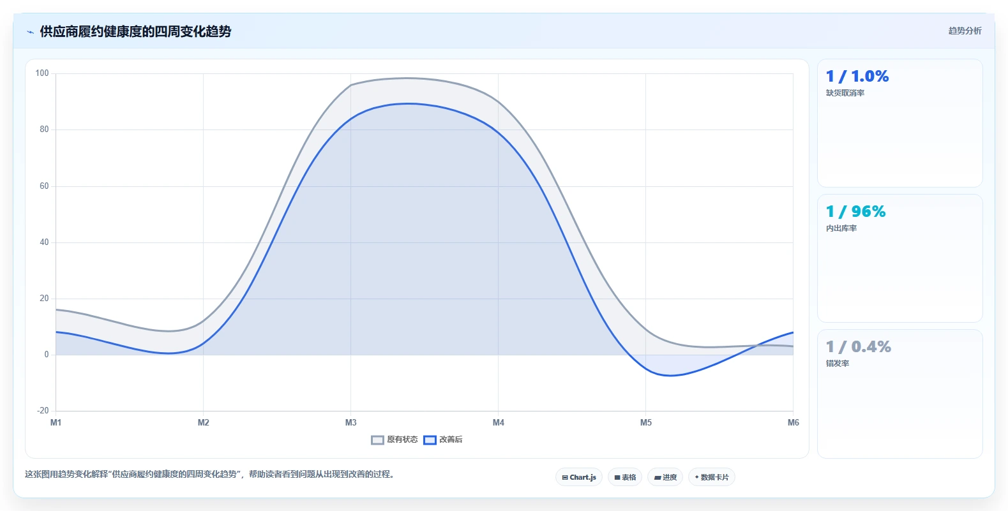1008x511 pixels.
Task: Toggle the 原有状态 legend swatch
Action: pyautogui.click(x=377, y=440)
